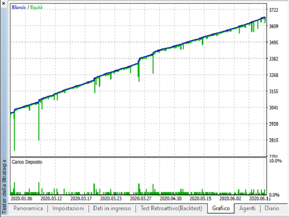This screenshot has width=289, height=217.
Task: Click the 3382 axis value
Action: [x=274, y=59]
